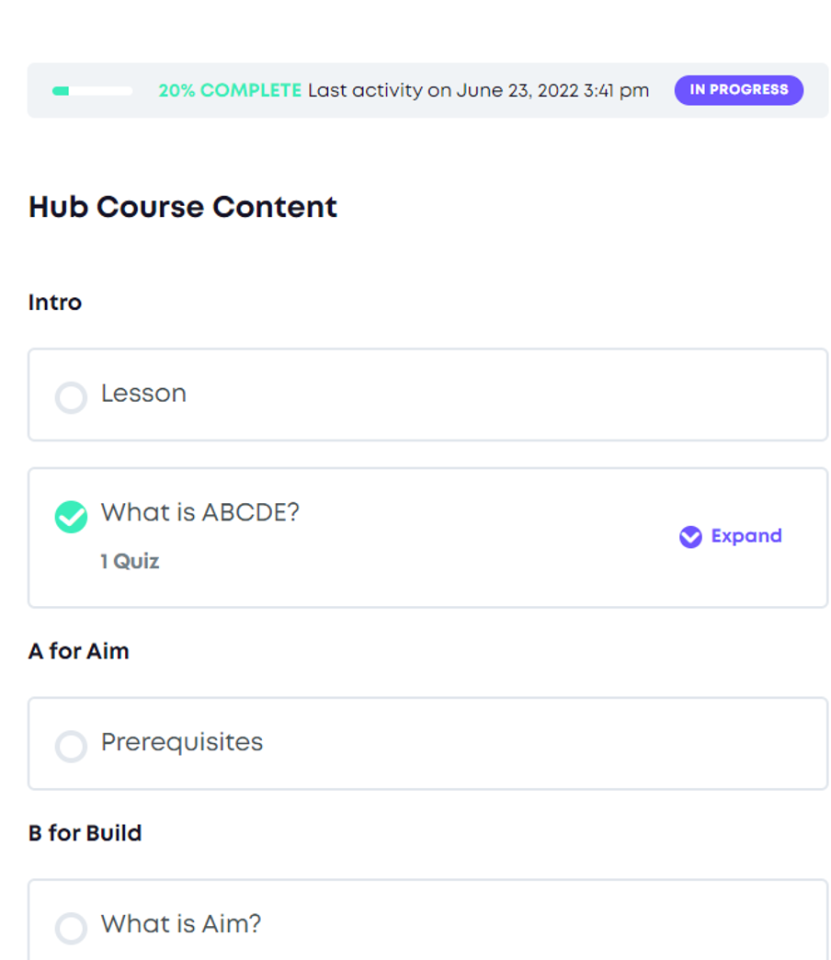Click the empty status circle beside Lesson
831x960 pixels.
[71, 397]
